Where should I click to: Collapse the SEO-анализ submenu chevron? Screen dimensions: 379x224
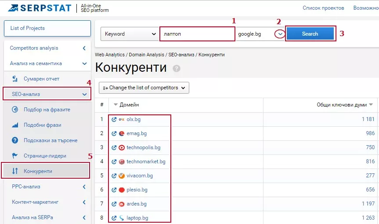pyautogui.click(x=84, y=94)
